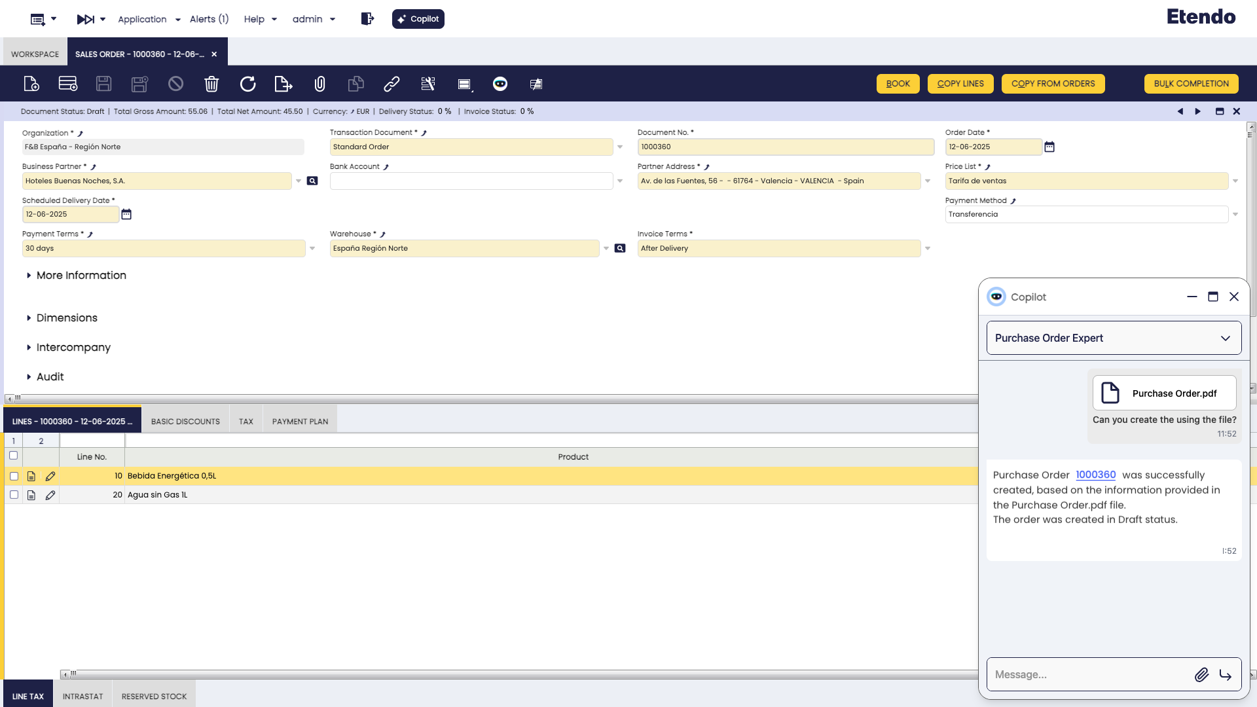
Task: Open the recent views menu icon
Action: coord(38,19)
